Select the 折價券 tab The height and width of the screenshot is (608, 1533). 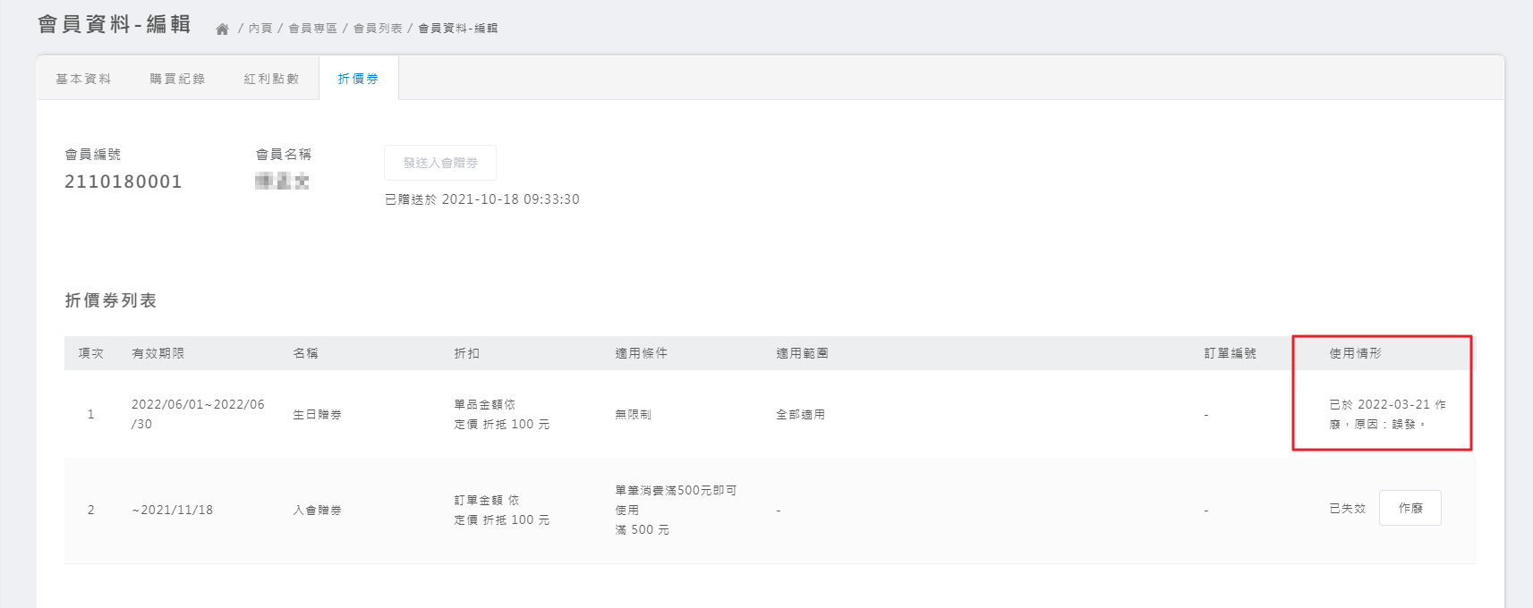pyautogui.click(x=358, y=79)
